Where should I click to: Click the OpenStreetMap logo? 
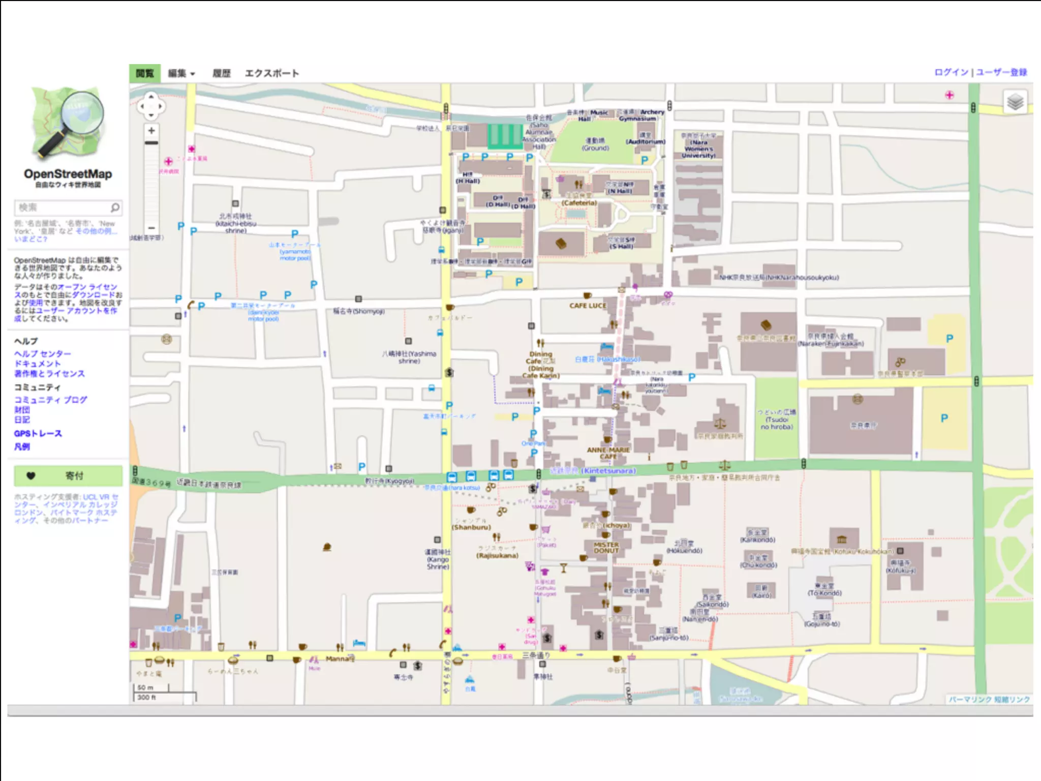pyautogui.click(x=68, y=123)
